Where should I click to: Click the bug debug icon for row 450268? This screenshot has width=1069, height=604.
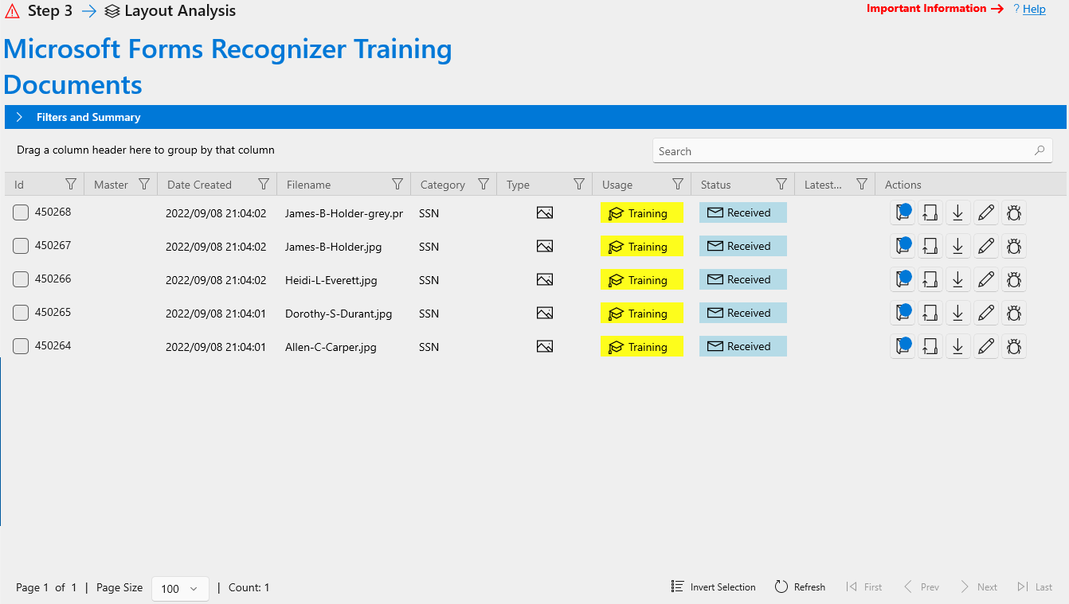(x=1014, y=212)
